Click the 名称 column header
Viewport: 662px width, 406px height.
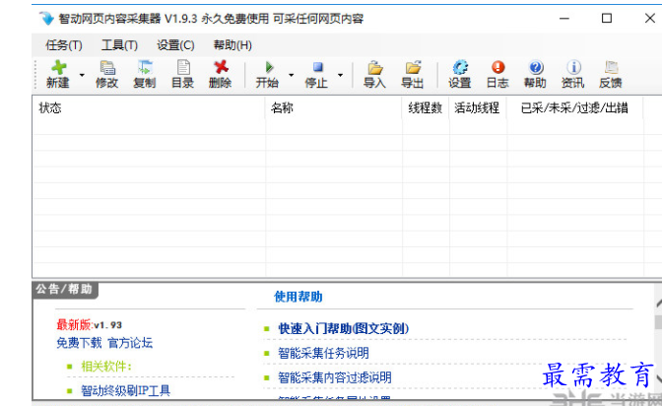(x=334, y=107)
